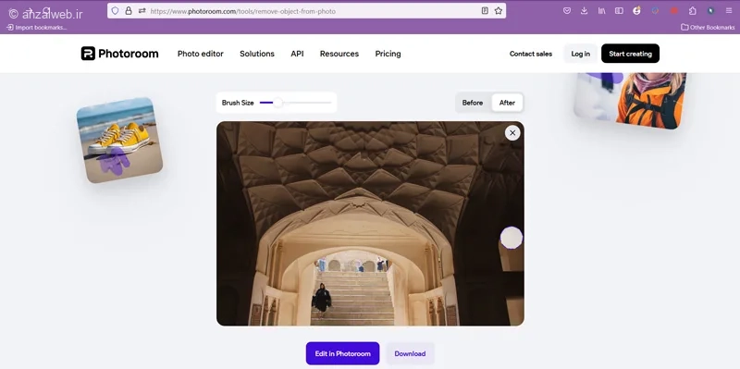Click the Brush Size slider handle

[x=278, y=103]
